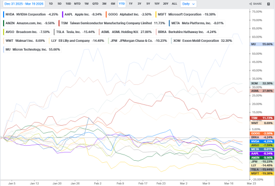
Task: Toggle the WMT Walmart Inc. legend item
Action: pos(25,41)
